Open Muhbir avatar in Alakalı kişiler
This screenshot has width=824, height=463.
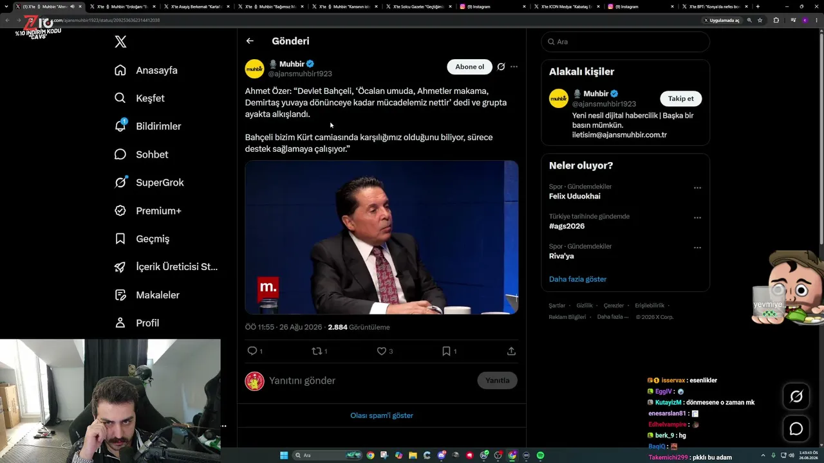coord(559,98)
